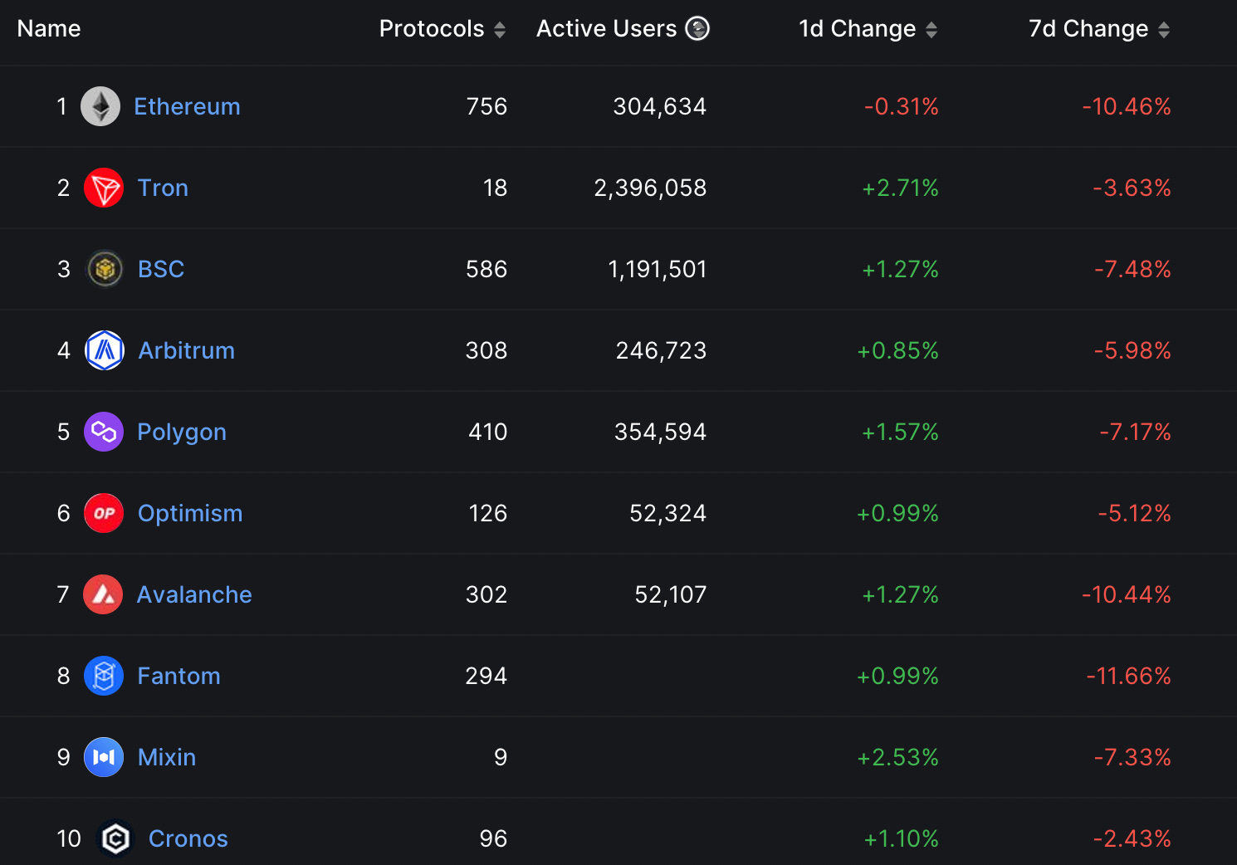The width and height of the screenshot is (1237, 865).
Task: Click the Mixin chain logo icon
Action: pos(104,757)
